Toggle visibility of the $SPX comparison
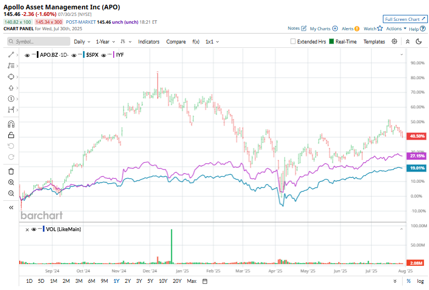 pos(74,55)
